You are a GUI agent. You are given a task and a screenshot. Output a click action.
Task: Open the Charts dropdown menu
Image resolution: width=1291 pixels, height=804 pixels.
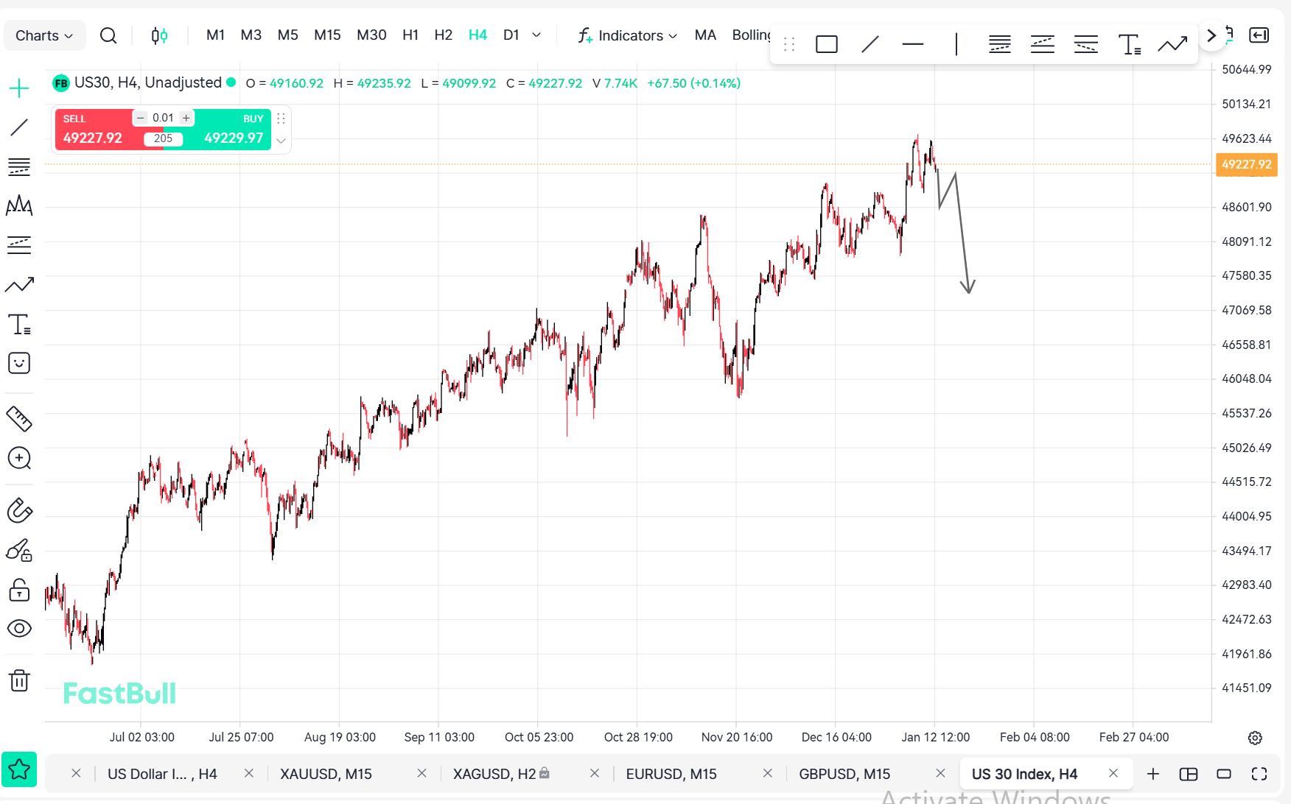(44, 35)
